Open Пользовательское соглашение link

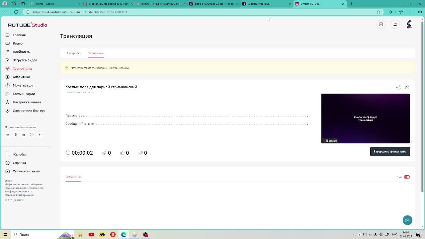(x=24, y=188)
